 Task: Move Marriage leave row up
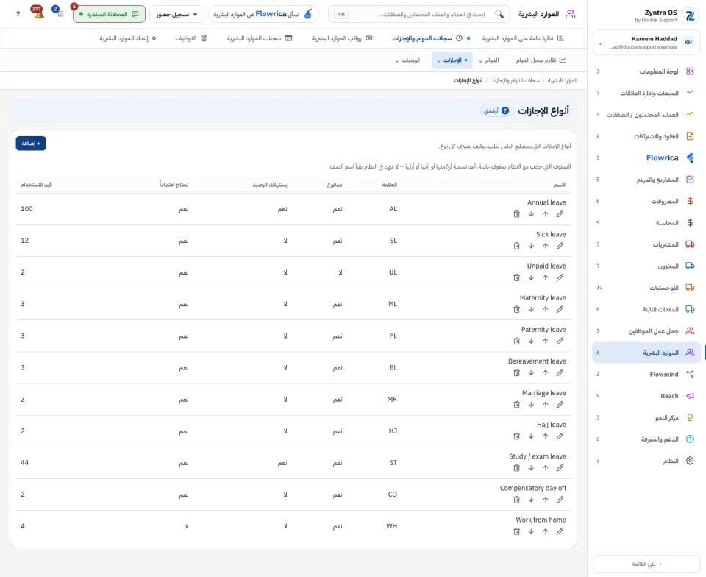click(545, 405)
